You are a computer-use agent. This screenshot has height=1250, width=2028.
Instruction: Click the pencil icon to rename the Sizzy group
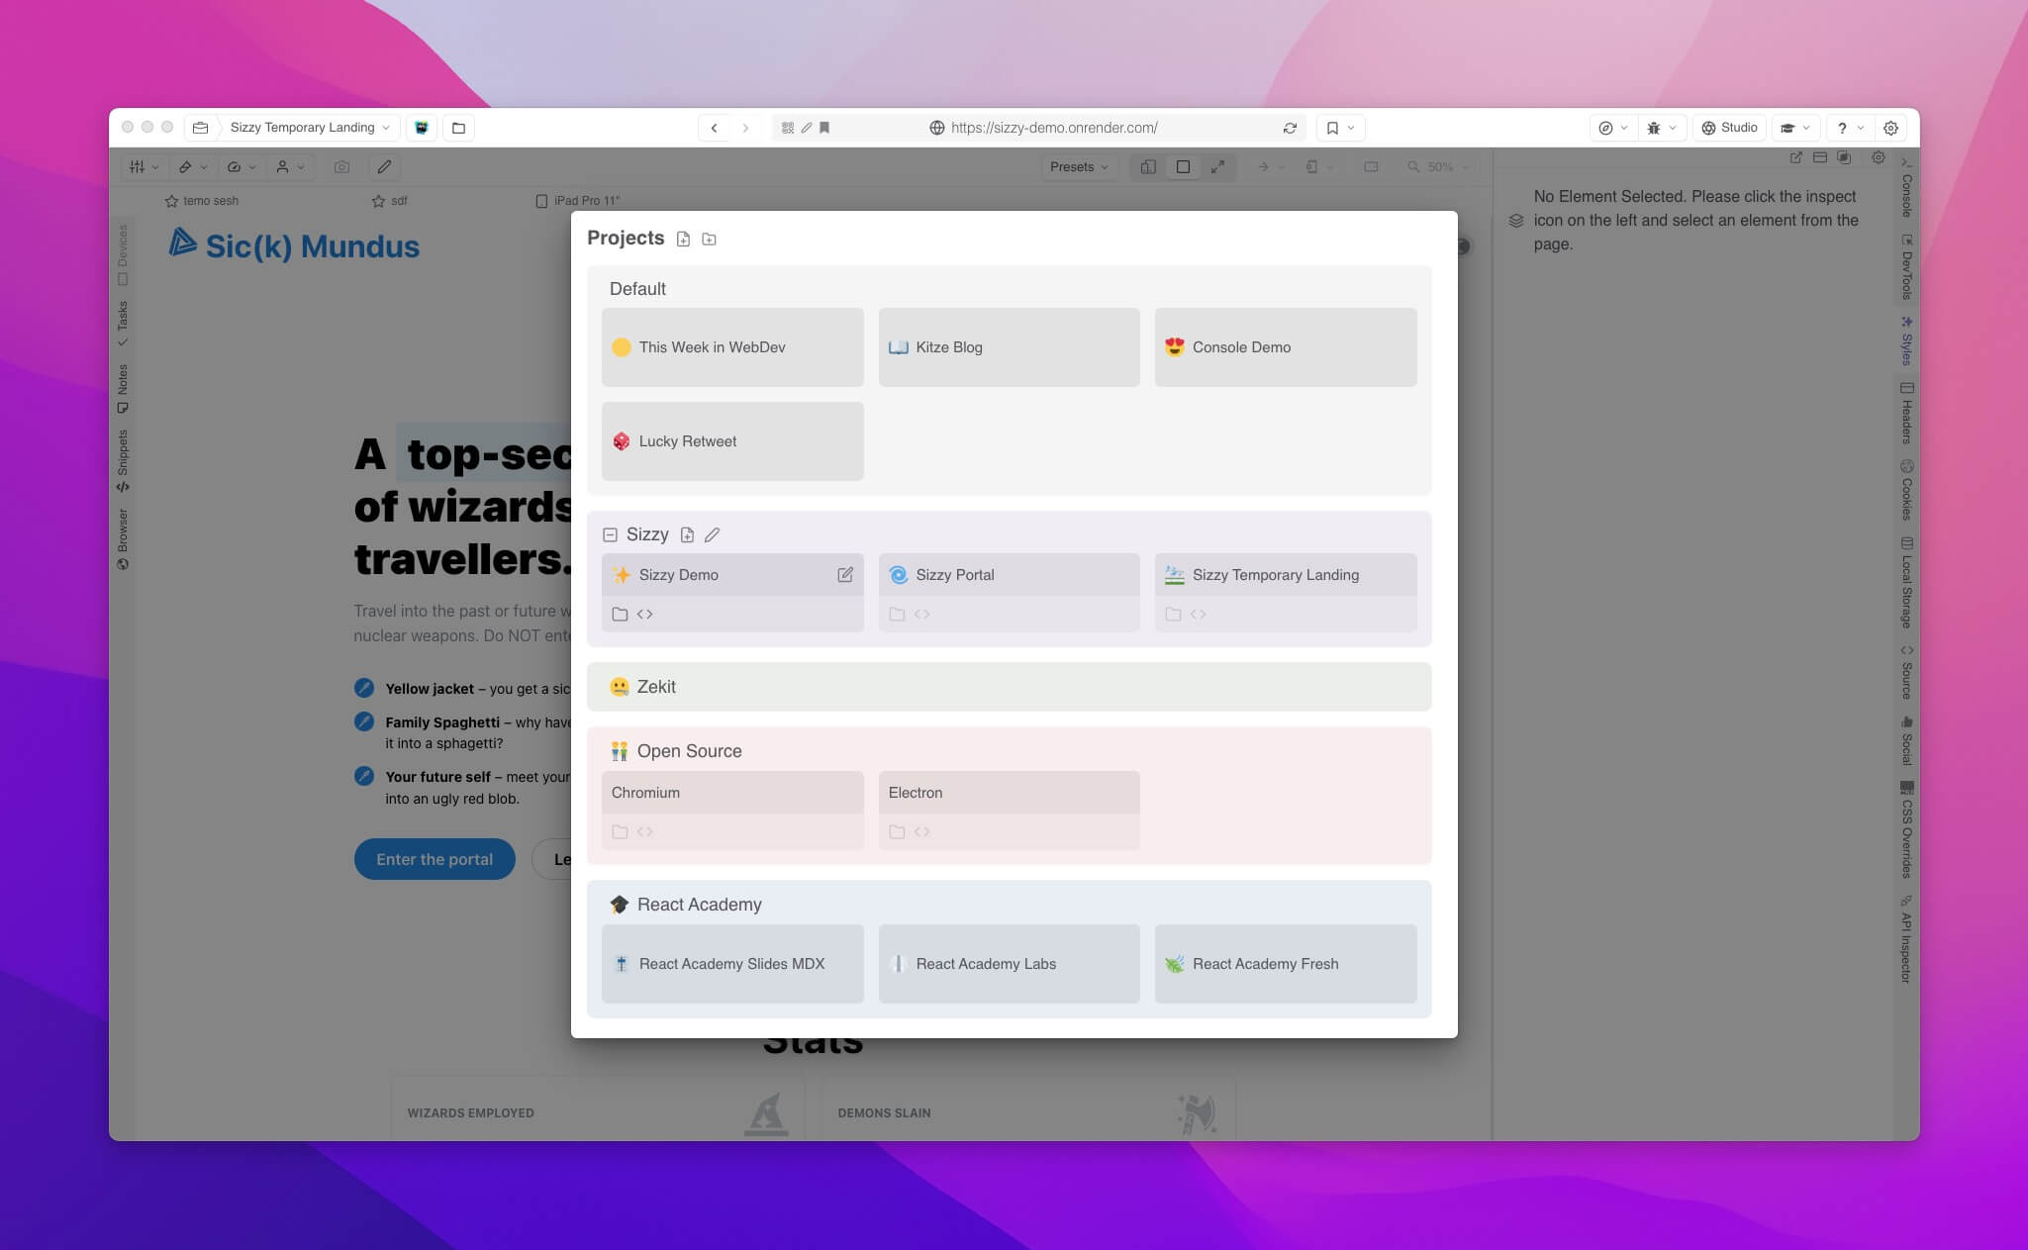click(712, 534)
